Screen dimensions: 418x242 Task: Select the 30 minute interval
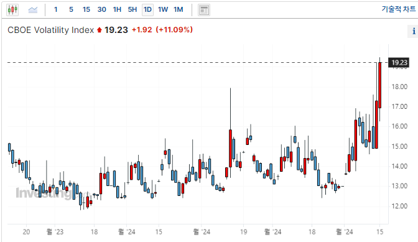[x=101, y=9]
